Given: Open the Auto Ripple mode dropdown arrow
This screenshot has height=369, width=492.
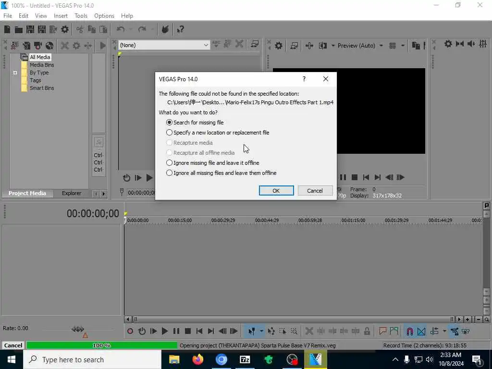Looking at the screenshot, I should click(444, 331).
